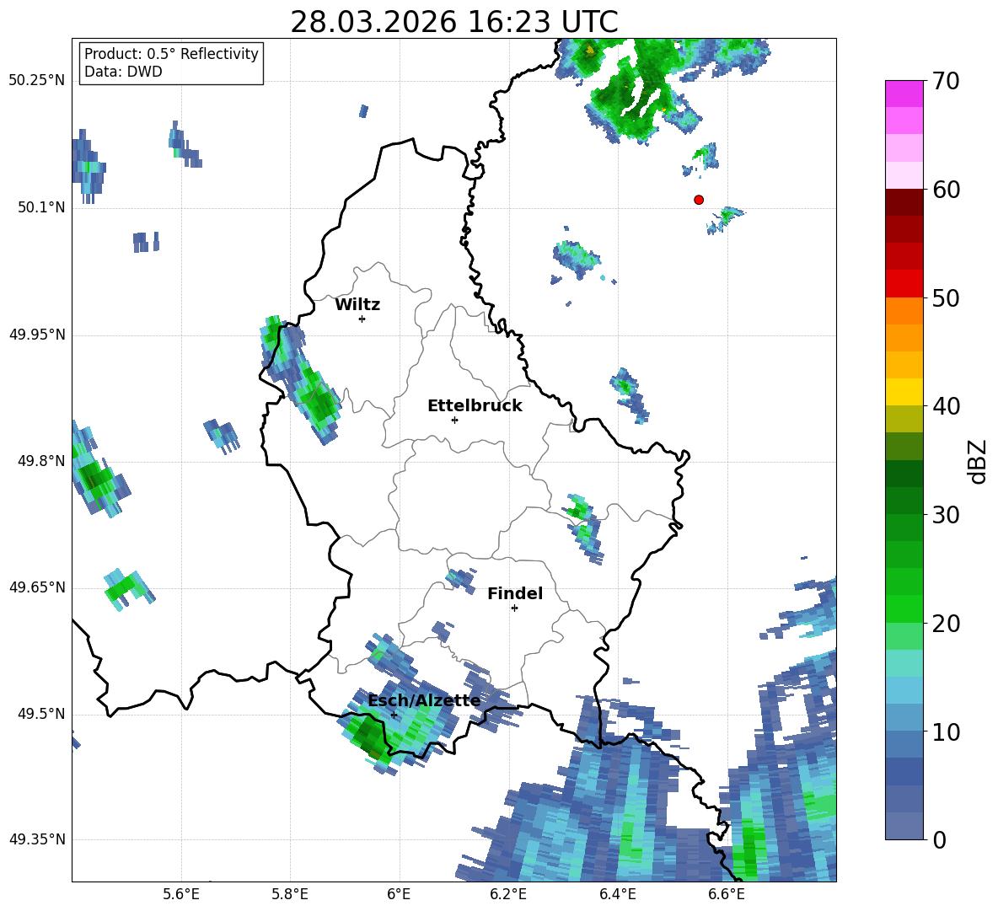Click the Esch/Alzette city label
Image resolution: width=998 pixels, height=911 pixels.
pyautogui.click(x=424, y=700)
